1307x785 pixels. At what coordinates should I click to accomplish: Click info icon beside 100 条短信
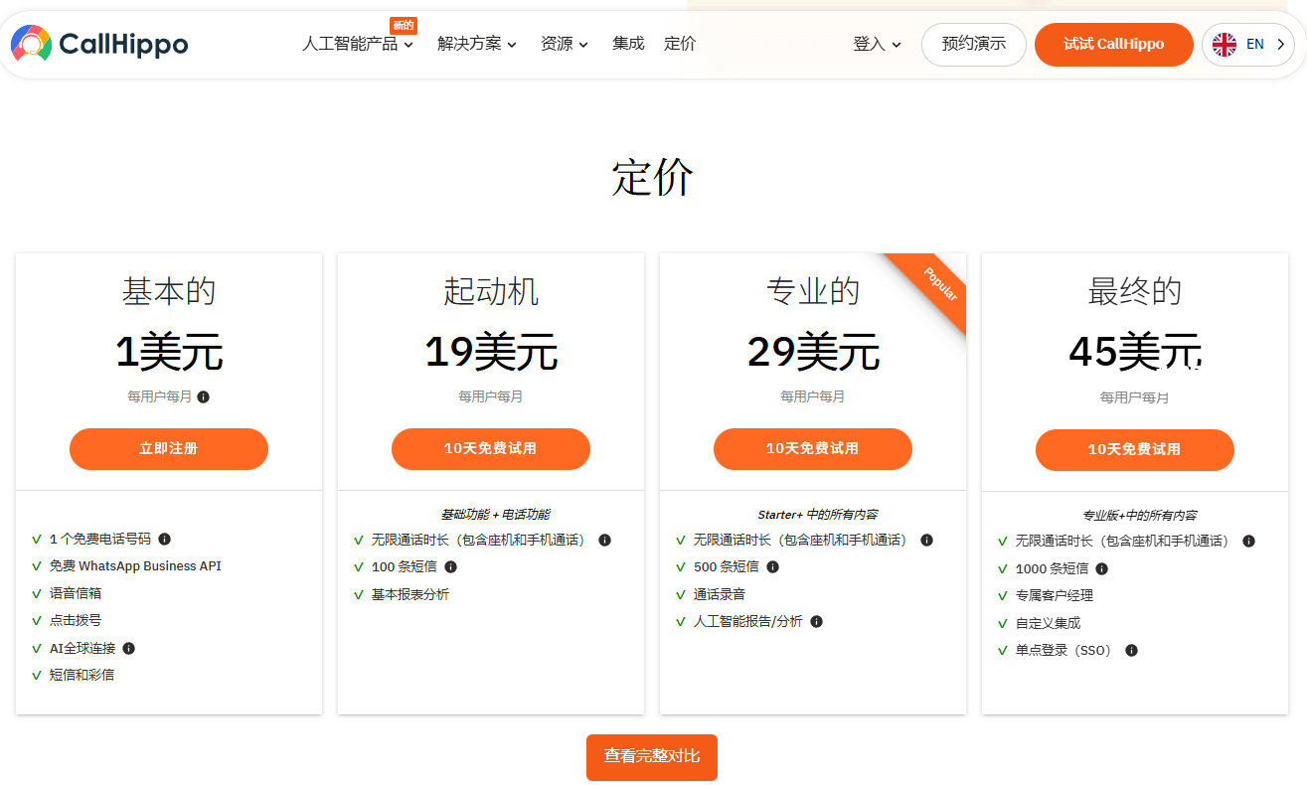450,566
